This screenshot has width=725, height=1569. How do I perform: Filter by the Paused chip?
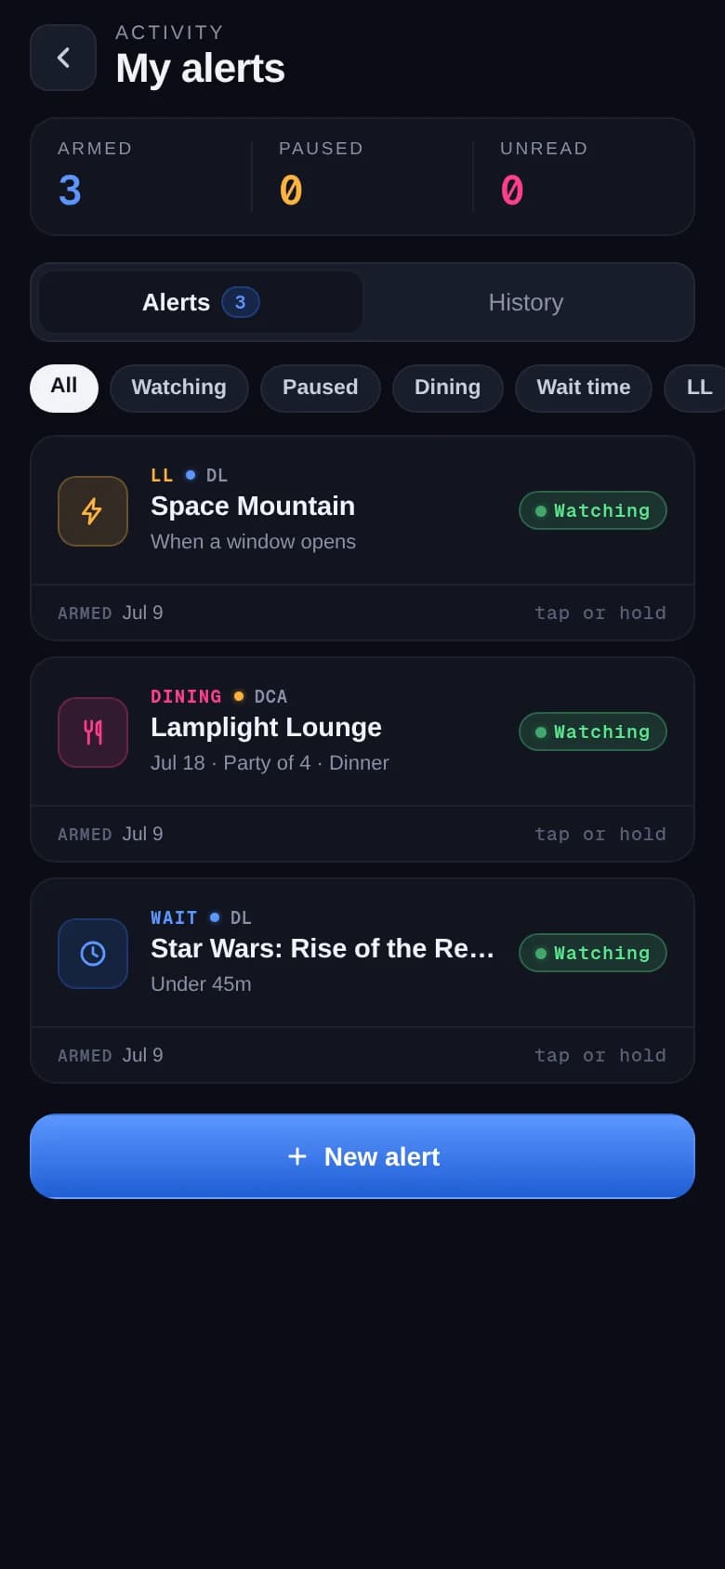click(321, 388)
